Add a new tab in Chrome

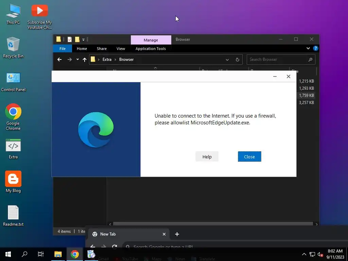(x=177, y=234)
